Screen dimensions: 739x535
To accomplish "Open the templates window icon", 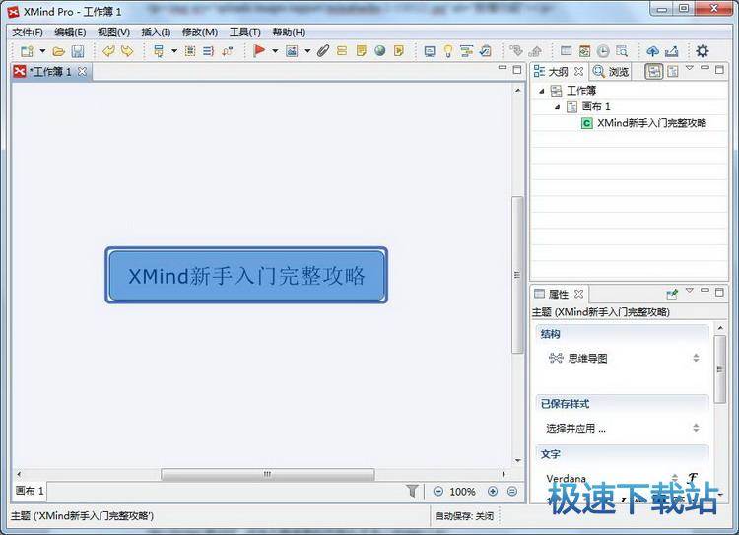I will tap(566, 51).
